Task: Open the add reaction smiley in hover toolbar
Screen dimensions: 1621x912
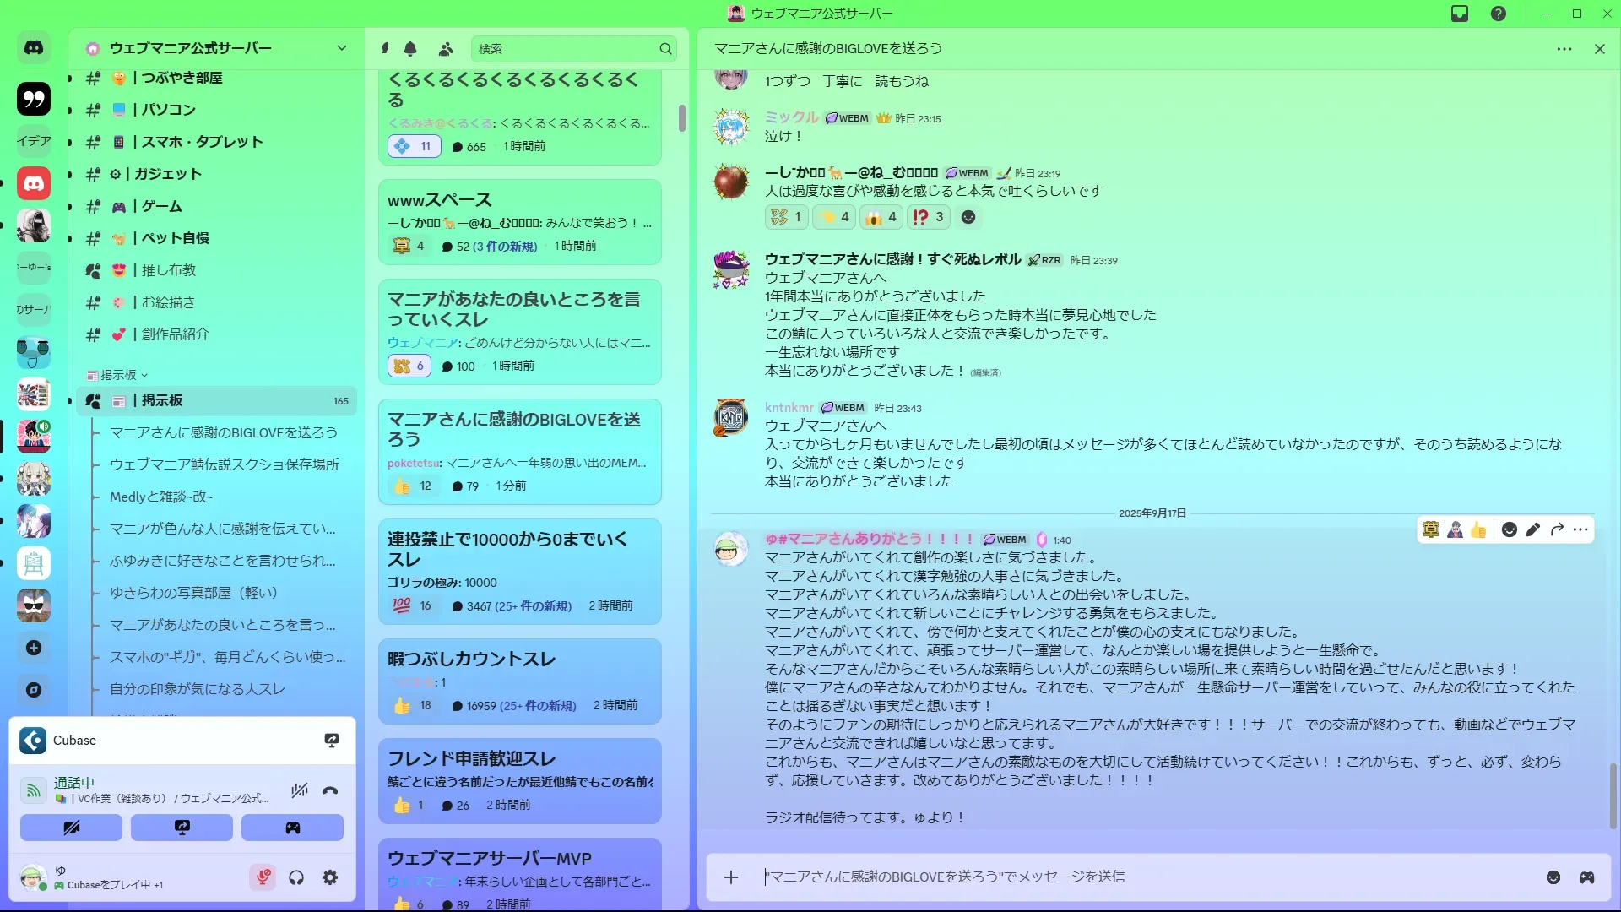Action: pos(1509,529)
